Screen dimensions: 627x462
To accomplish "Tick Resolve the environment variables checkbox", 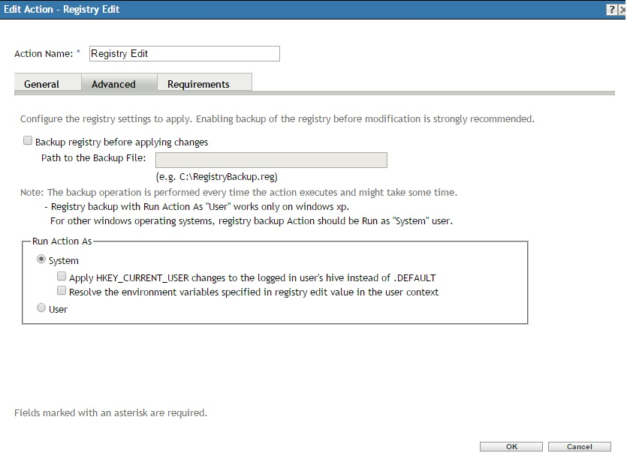I will [62, 291].
